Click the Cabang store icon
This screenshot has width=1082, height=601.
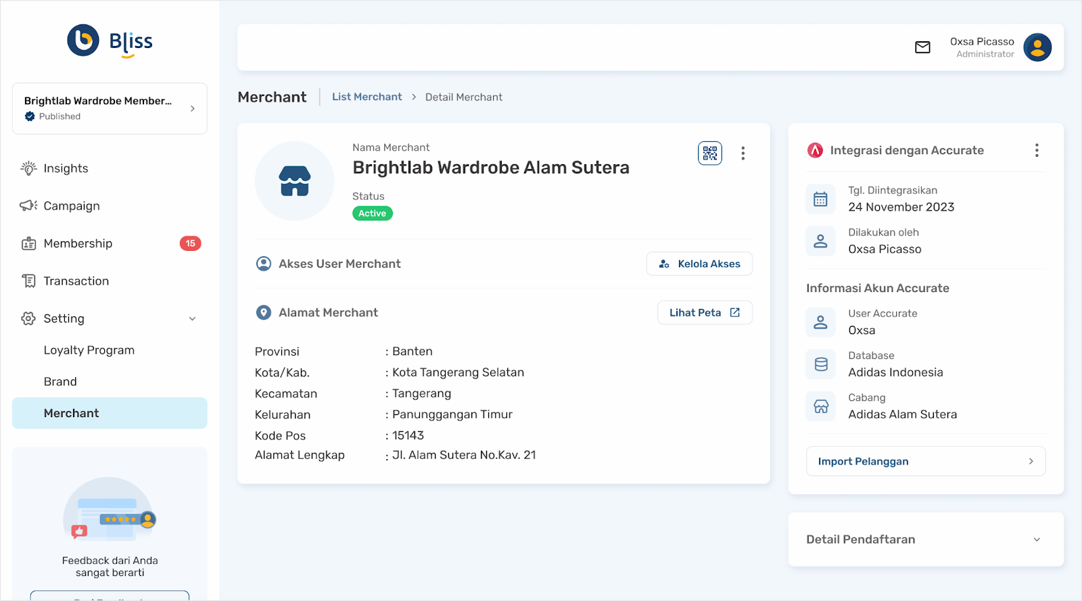pos(821,406)
